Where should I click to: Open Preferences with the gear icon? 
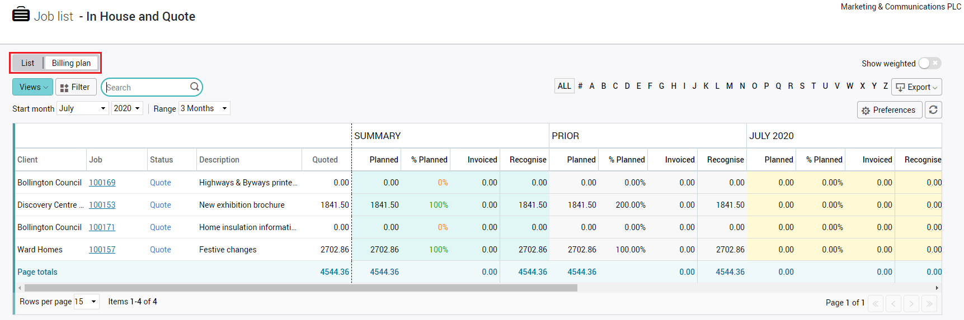(889, 110)
